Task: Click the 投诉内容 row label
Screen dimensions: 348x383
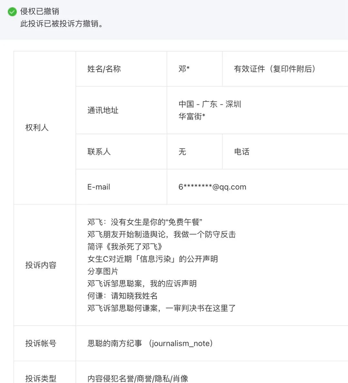Action: 41,265
